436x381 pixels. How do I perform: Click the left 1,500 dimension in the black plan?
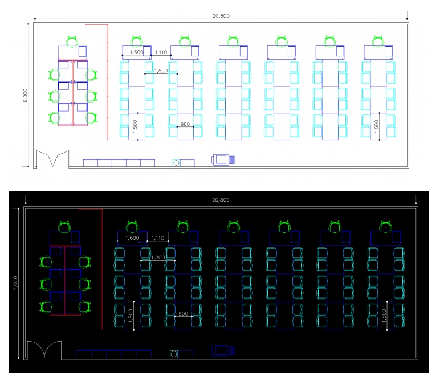(x=131, y=316)
